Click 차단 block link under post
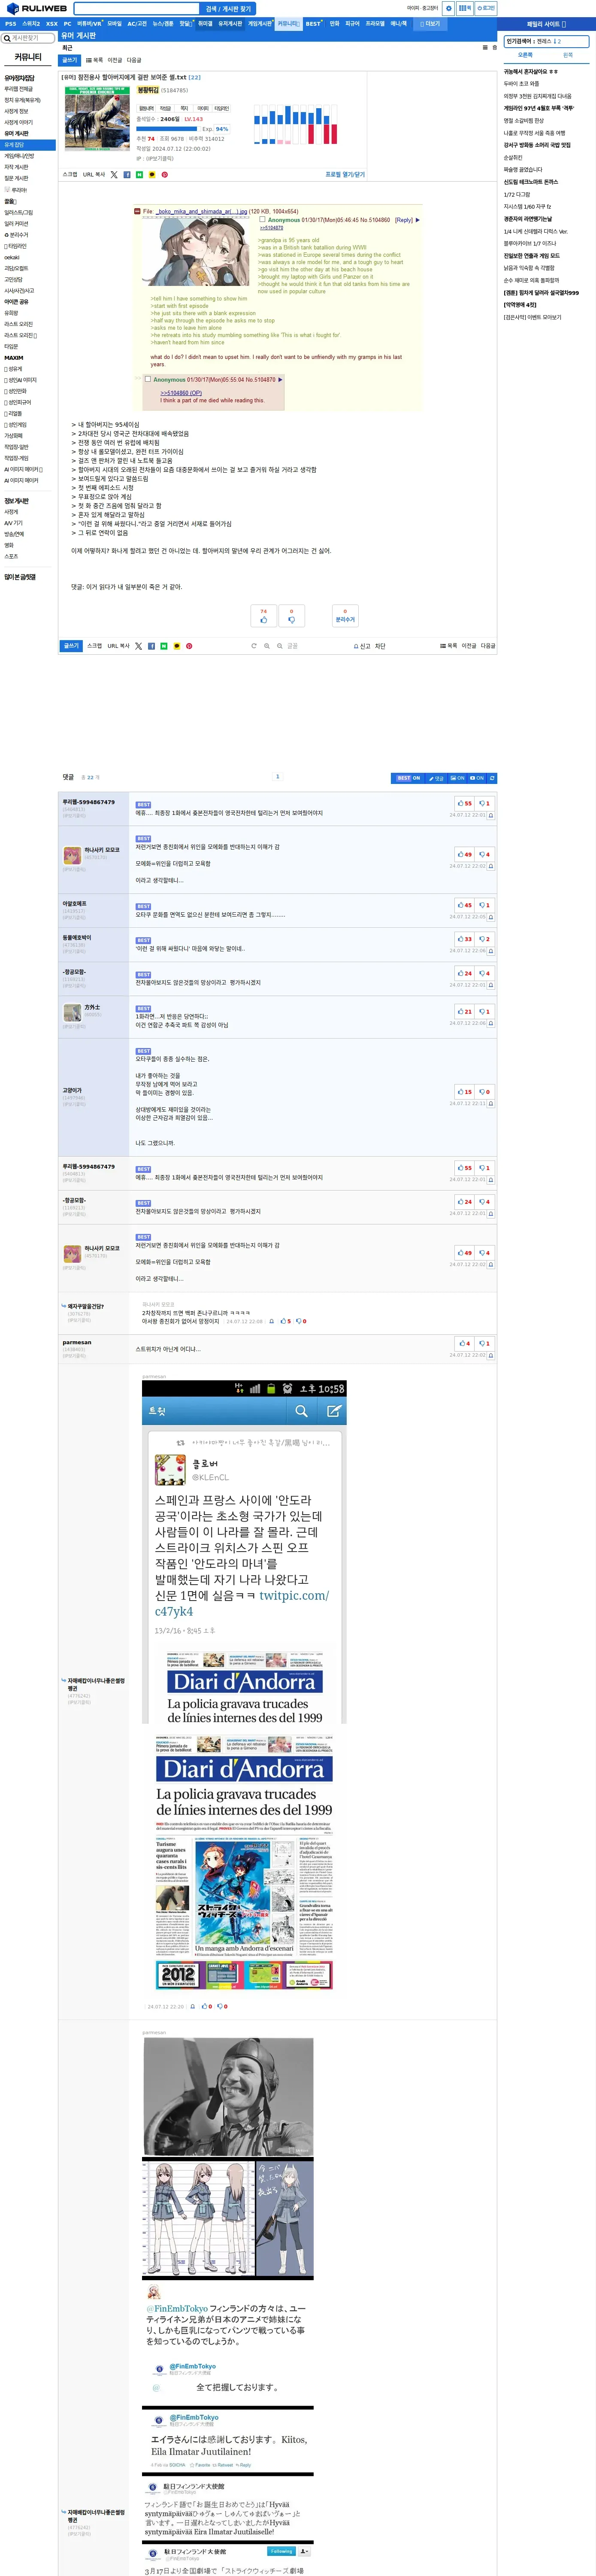The image size is (596, 2576). [380, 646]
